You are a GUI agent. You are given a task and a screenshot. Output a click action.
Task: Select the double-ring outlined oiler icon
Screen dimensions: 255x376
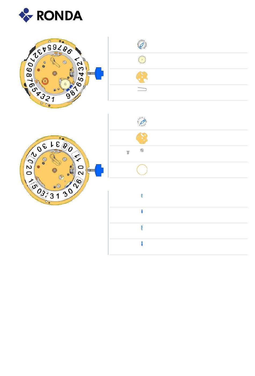coord(142,228)
